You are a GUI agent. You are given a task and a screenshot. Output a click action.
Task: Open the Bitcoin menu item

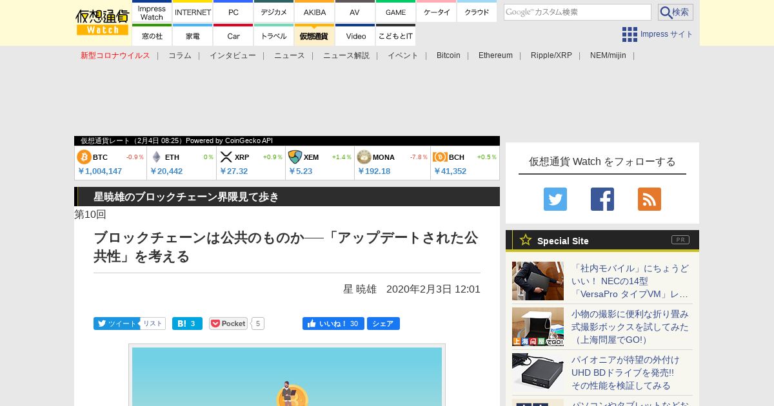coord(448,55)
